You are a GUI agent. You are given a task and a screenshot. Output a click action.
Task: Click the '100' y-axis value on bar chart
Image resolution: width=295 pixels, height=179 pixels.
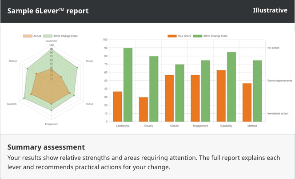[x=105, y=40]
